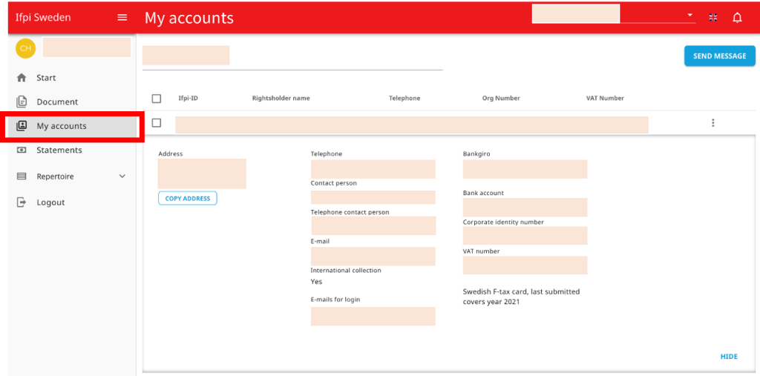Open Repertoire in the sidebar
The width and height of the screenshot is (760, 376).
pos(56,177)
